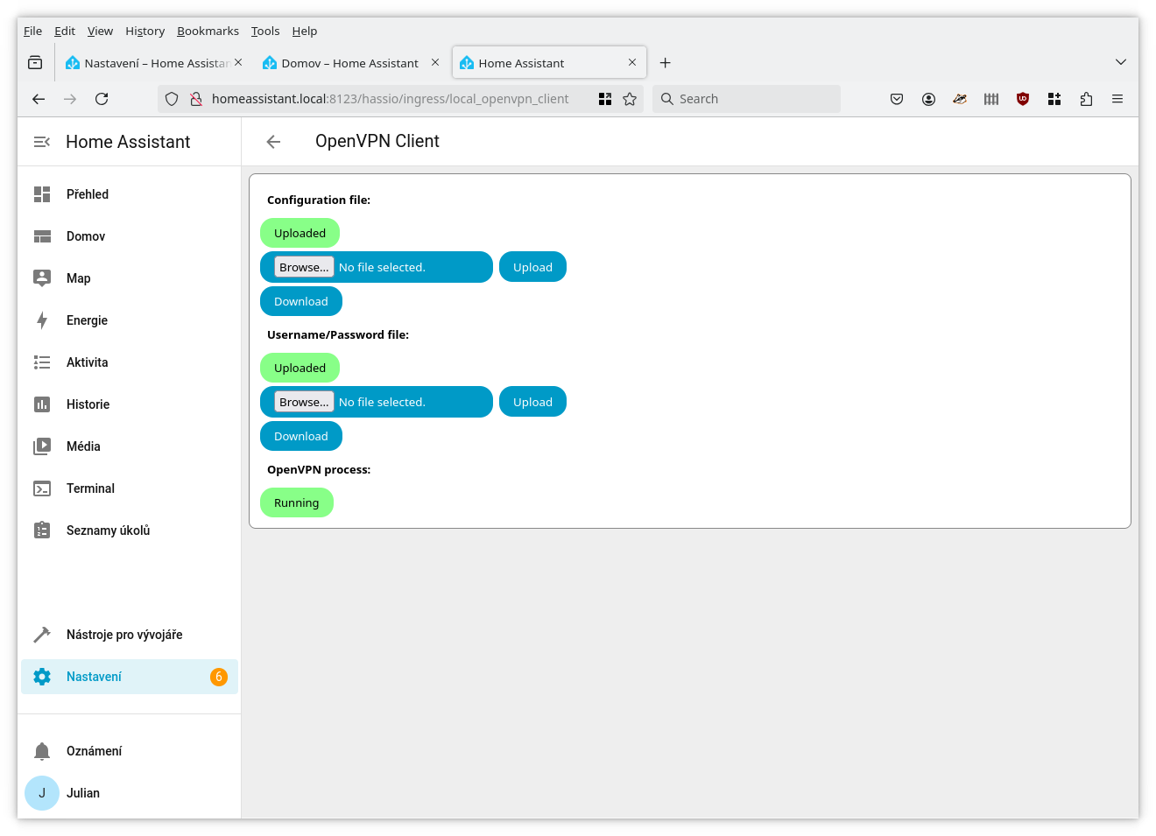Open the File menu
The image size is (1156, 836).
(32, 31)
